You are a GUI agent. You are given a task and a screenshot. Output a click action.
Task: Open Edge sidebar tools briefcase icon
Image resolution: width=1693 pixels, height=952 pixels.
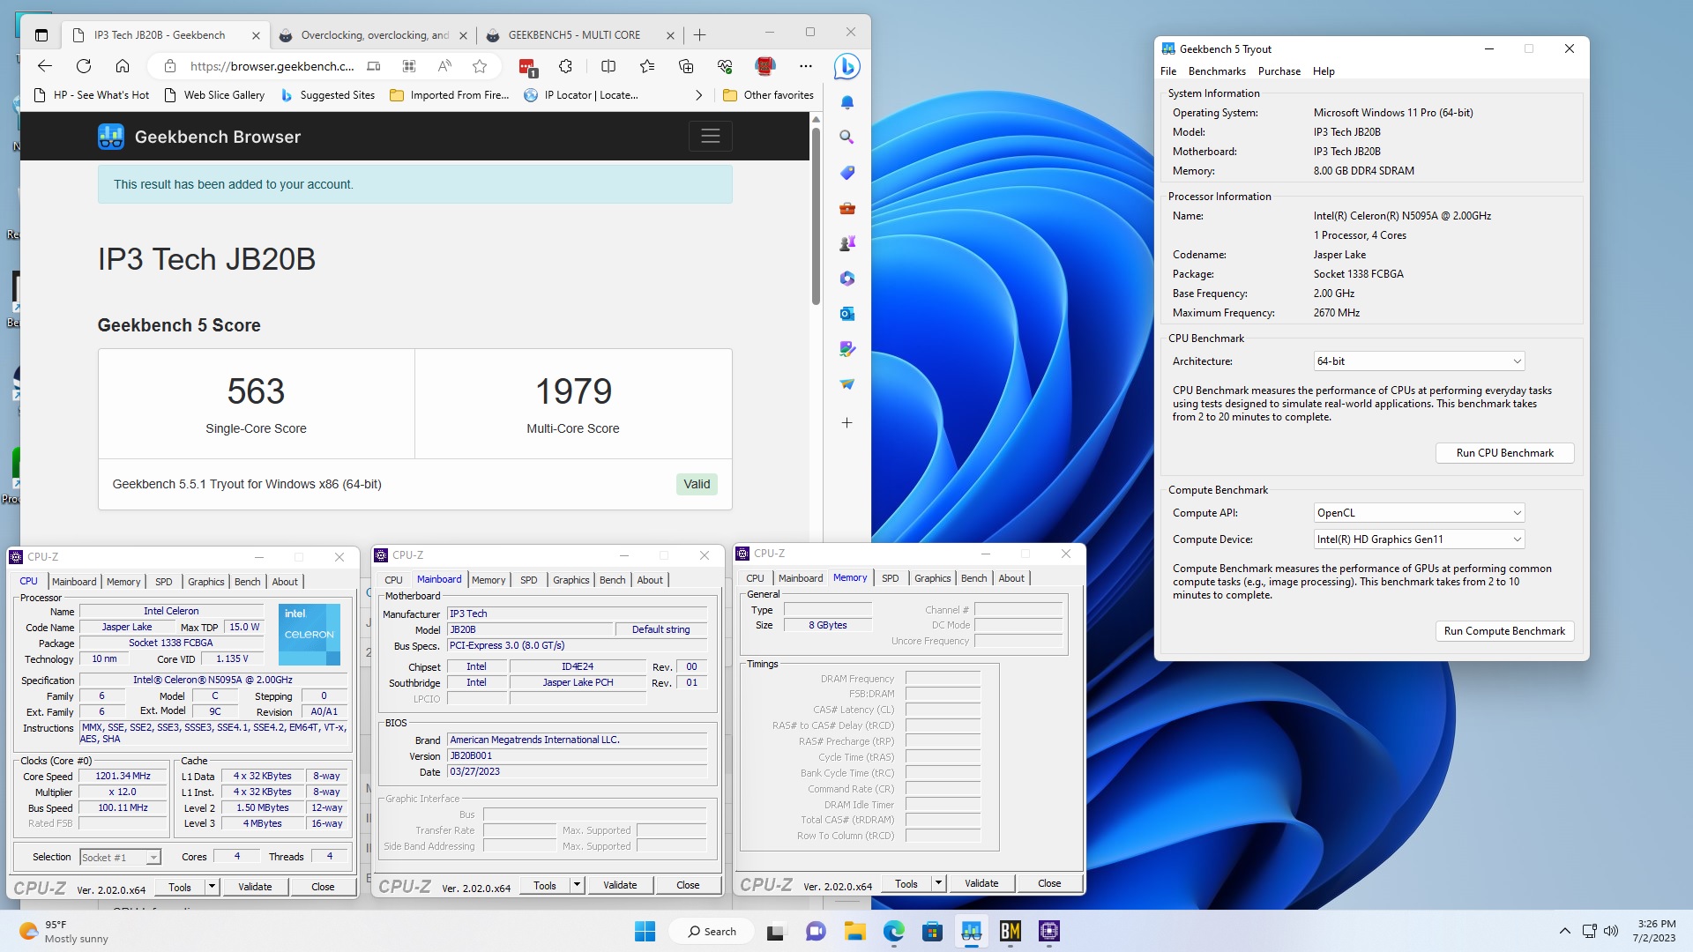(x=846, y=208)
